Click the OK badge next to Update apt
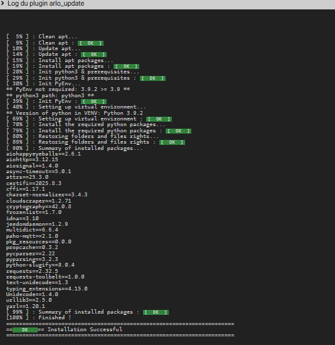The height and width of the screenshot is (345, 335). click(x=93, y=55)
